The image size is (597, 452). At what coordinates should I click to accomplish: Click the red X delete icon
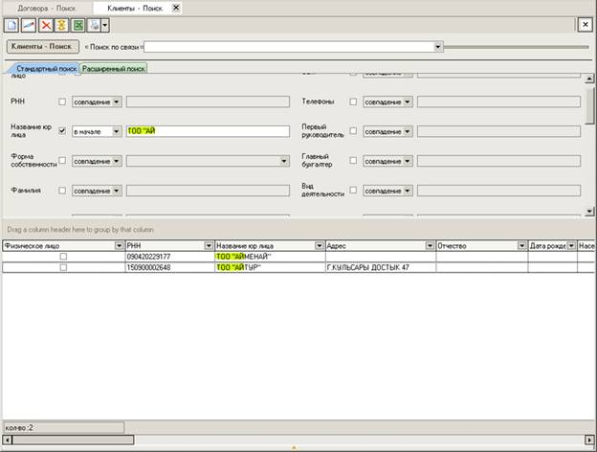coord(45,24)
